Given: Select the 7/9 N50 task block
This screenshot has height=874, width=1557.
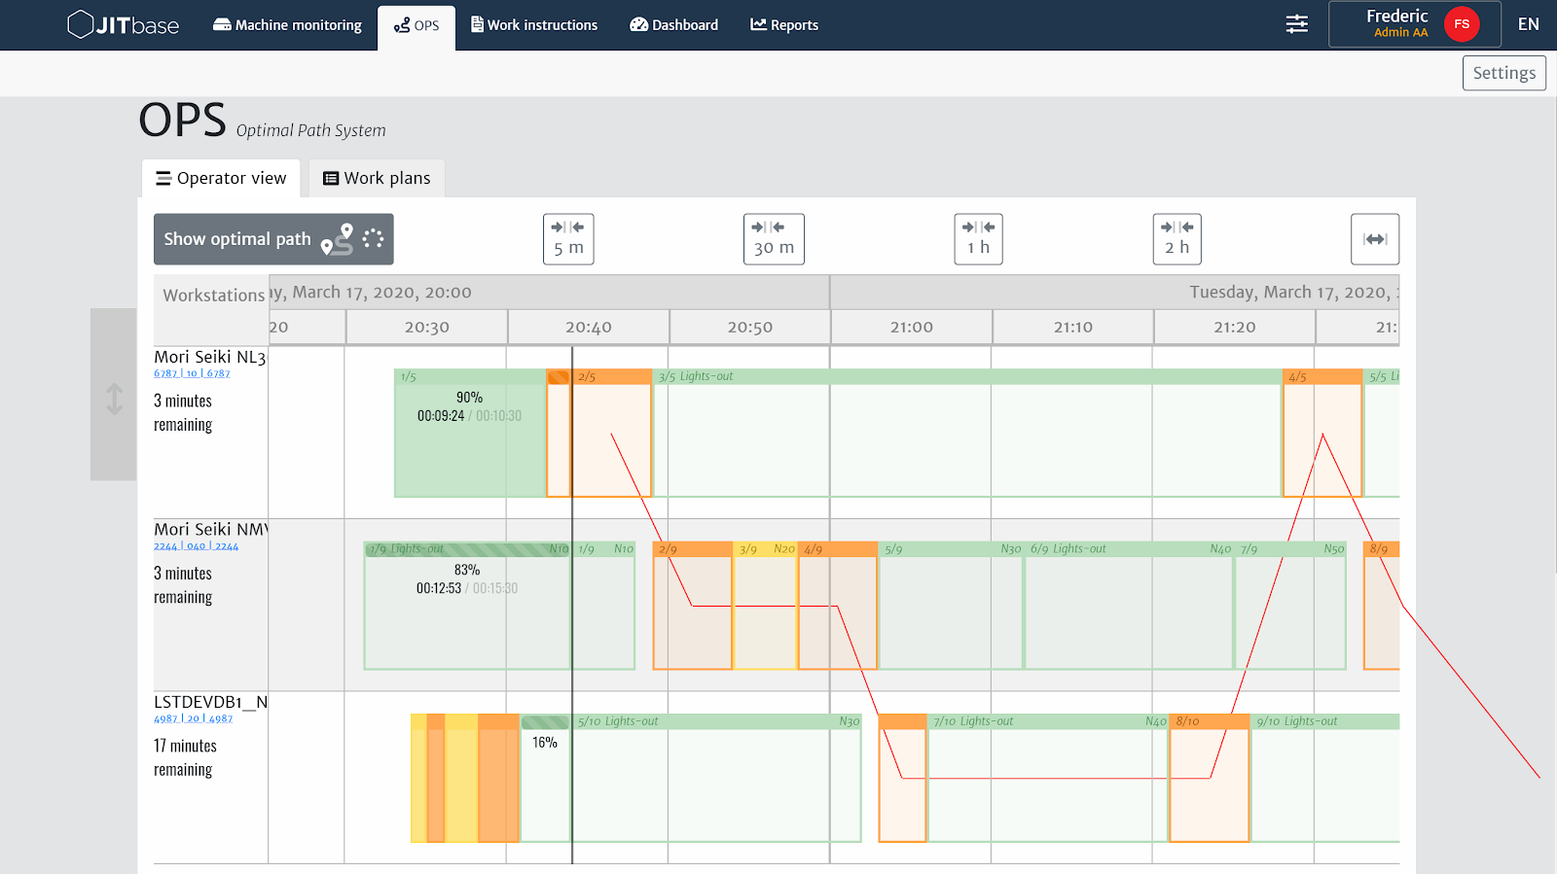Looking at the screenshot, I should [x=1291, y=606].
